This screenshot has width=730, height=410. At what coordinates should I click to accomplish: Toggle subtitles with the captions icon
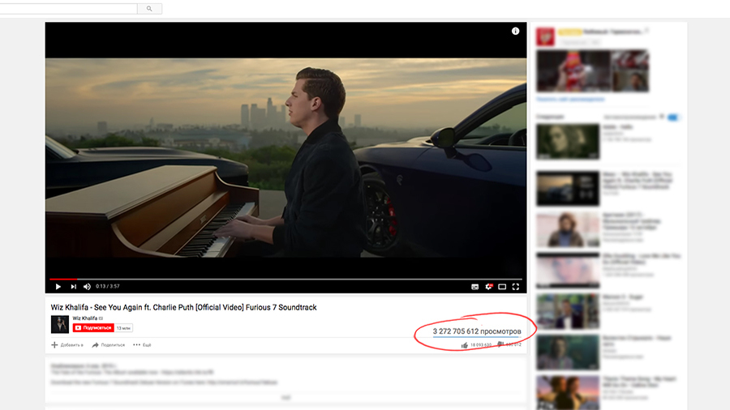[474, 287]
